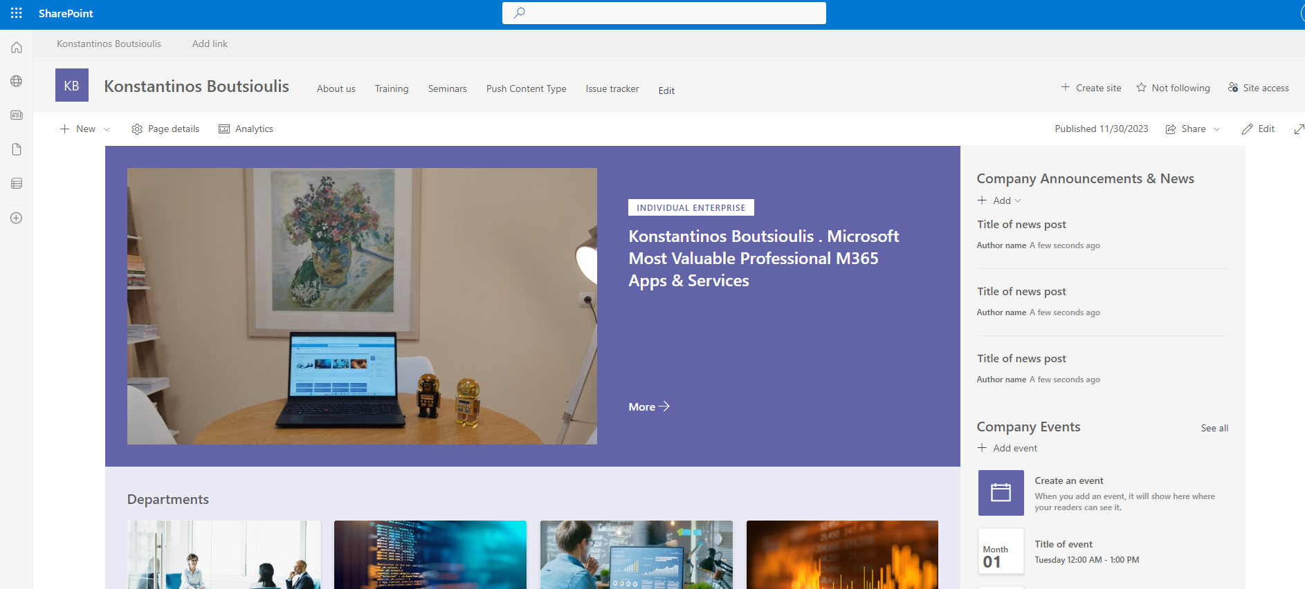The image size is (1305, 589).
Task: Click Edit in site navigation
Action: (666, 91)
